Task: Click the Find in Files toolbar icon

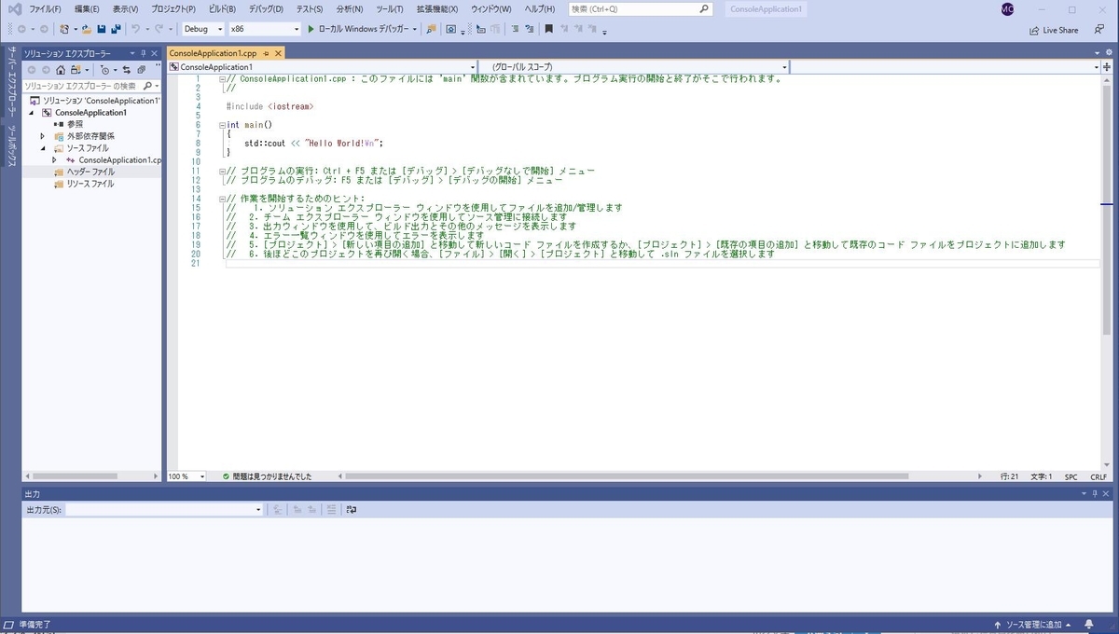Action: (431, 29)
